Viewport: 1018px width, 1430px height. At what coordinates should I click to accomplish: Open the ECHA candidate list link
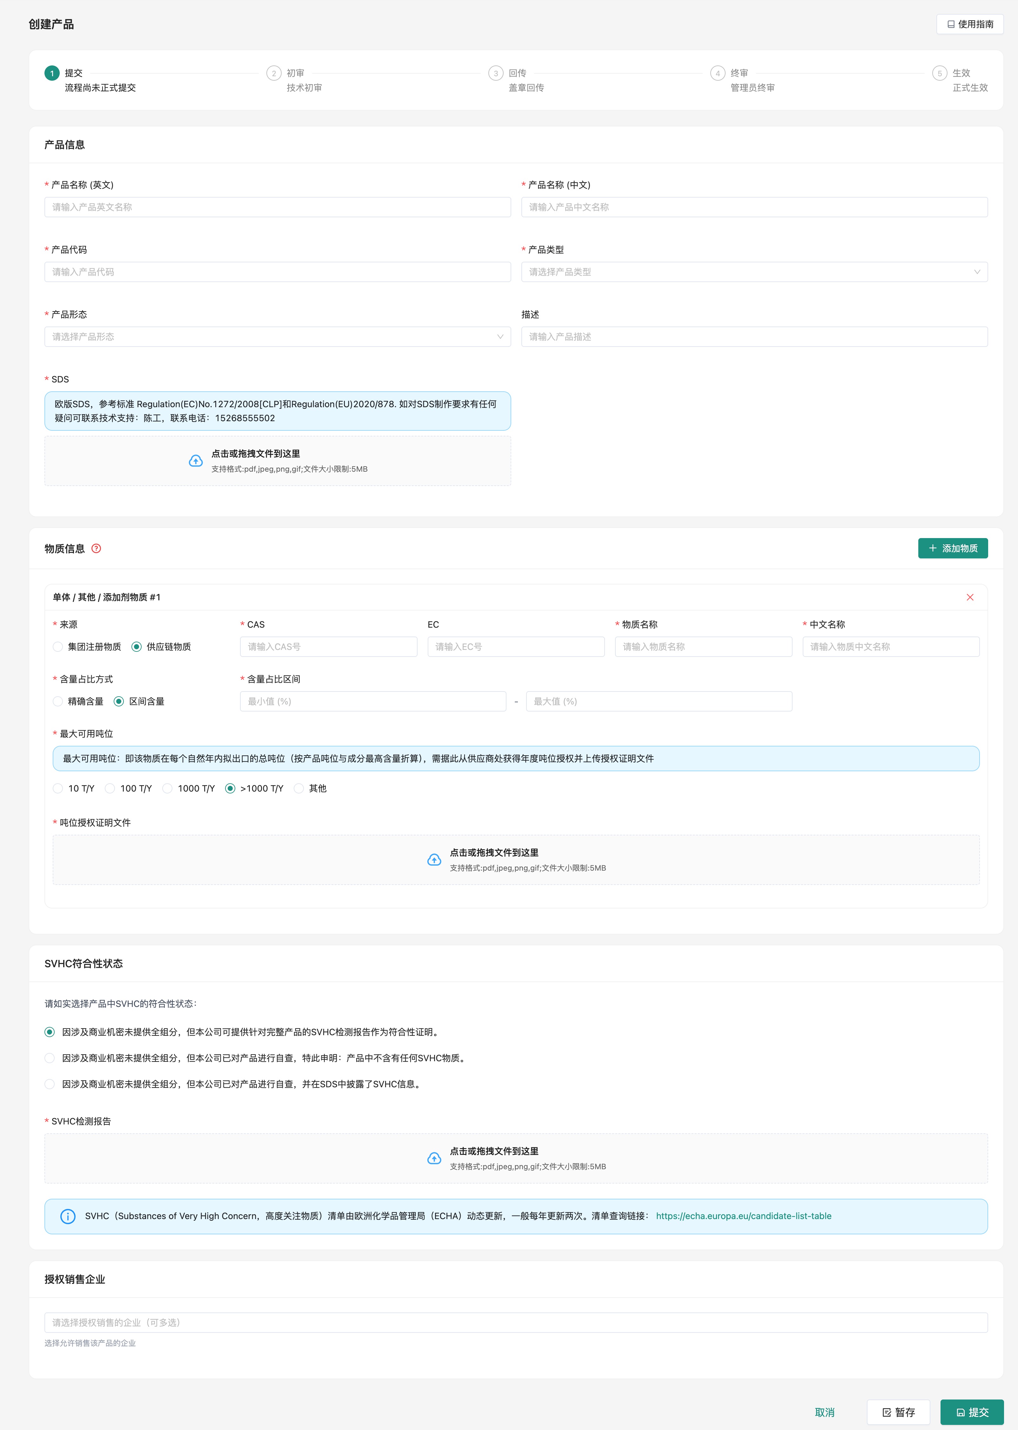[743, 1216]
